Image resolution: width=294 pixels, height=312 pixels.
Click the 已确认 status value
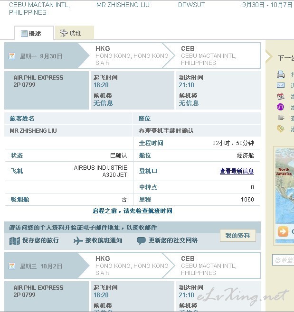[119, 155]
